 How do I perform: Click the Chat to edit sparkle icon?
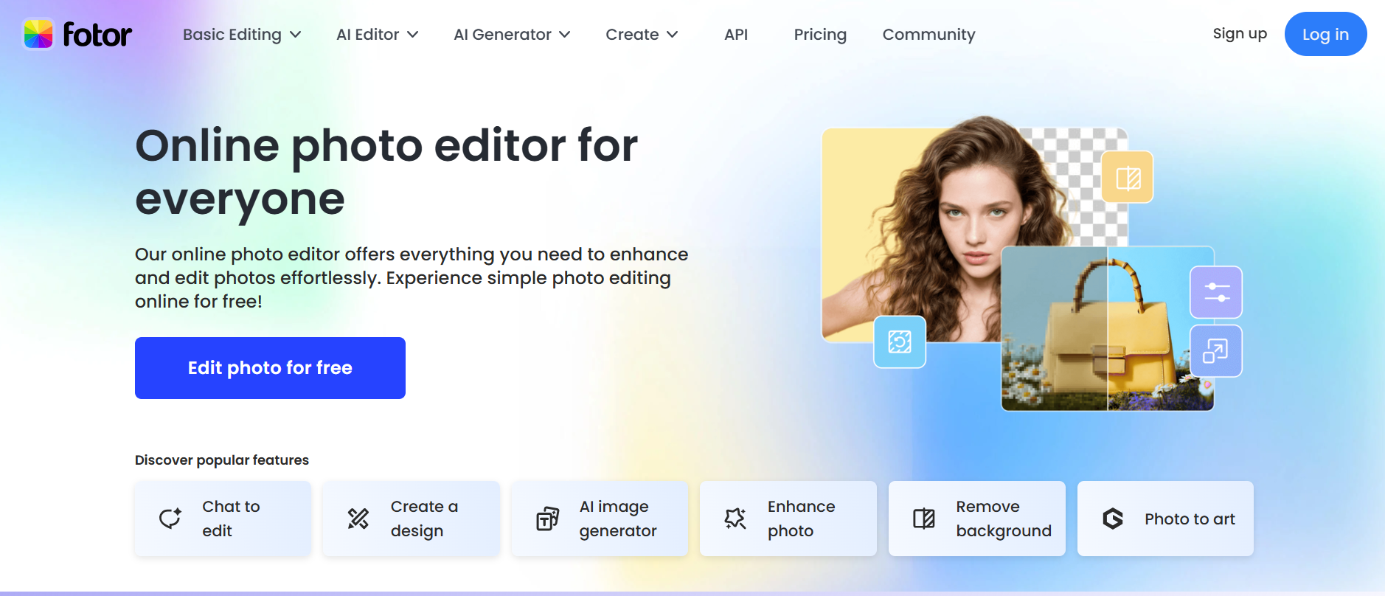pos(170,519)
